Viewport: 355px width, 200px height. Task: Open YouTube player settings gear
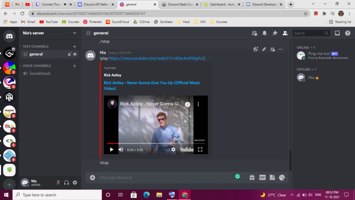(173, 150)
